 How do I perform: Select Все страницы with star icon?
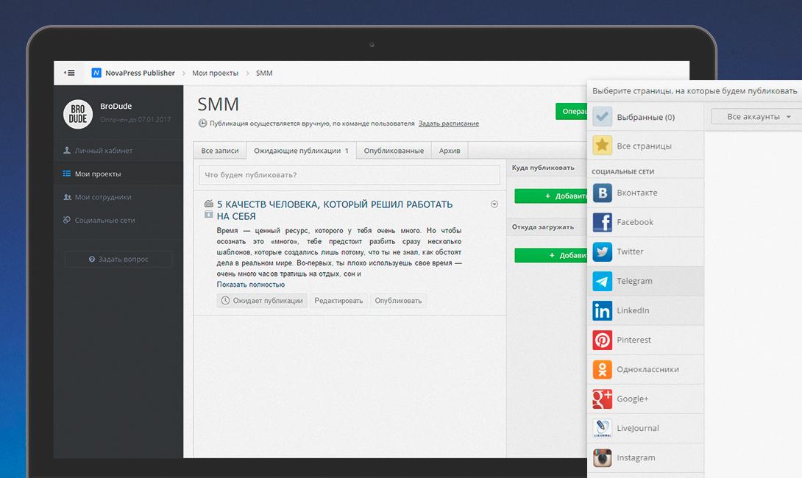tap(645, 146)
